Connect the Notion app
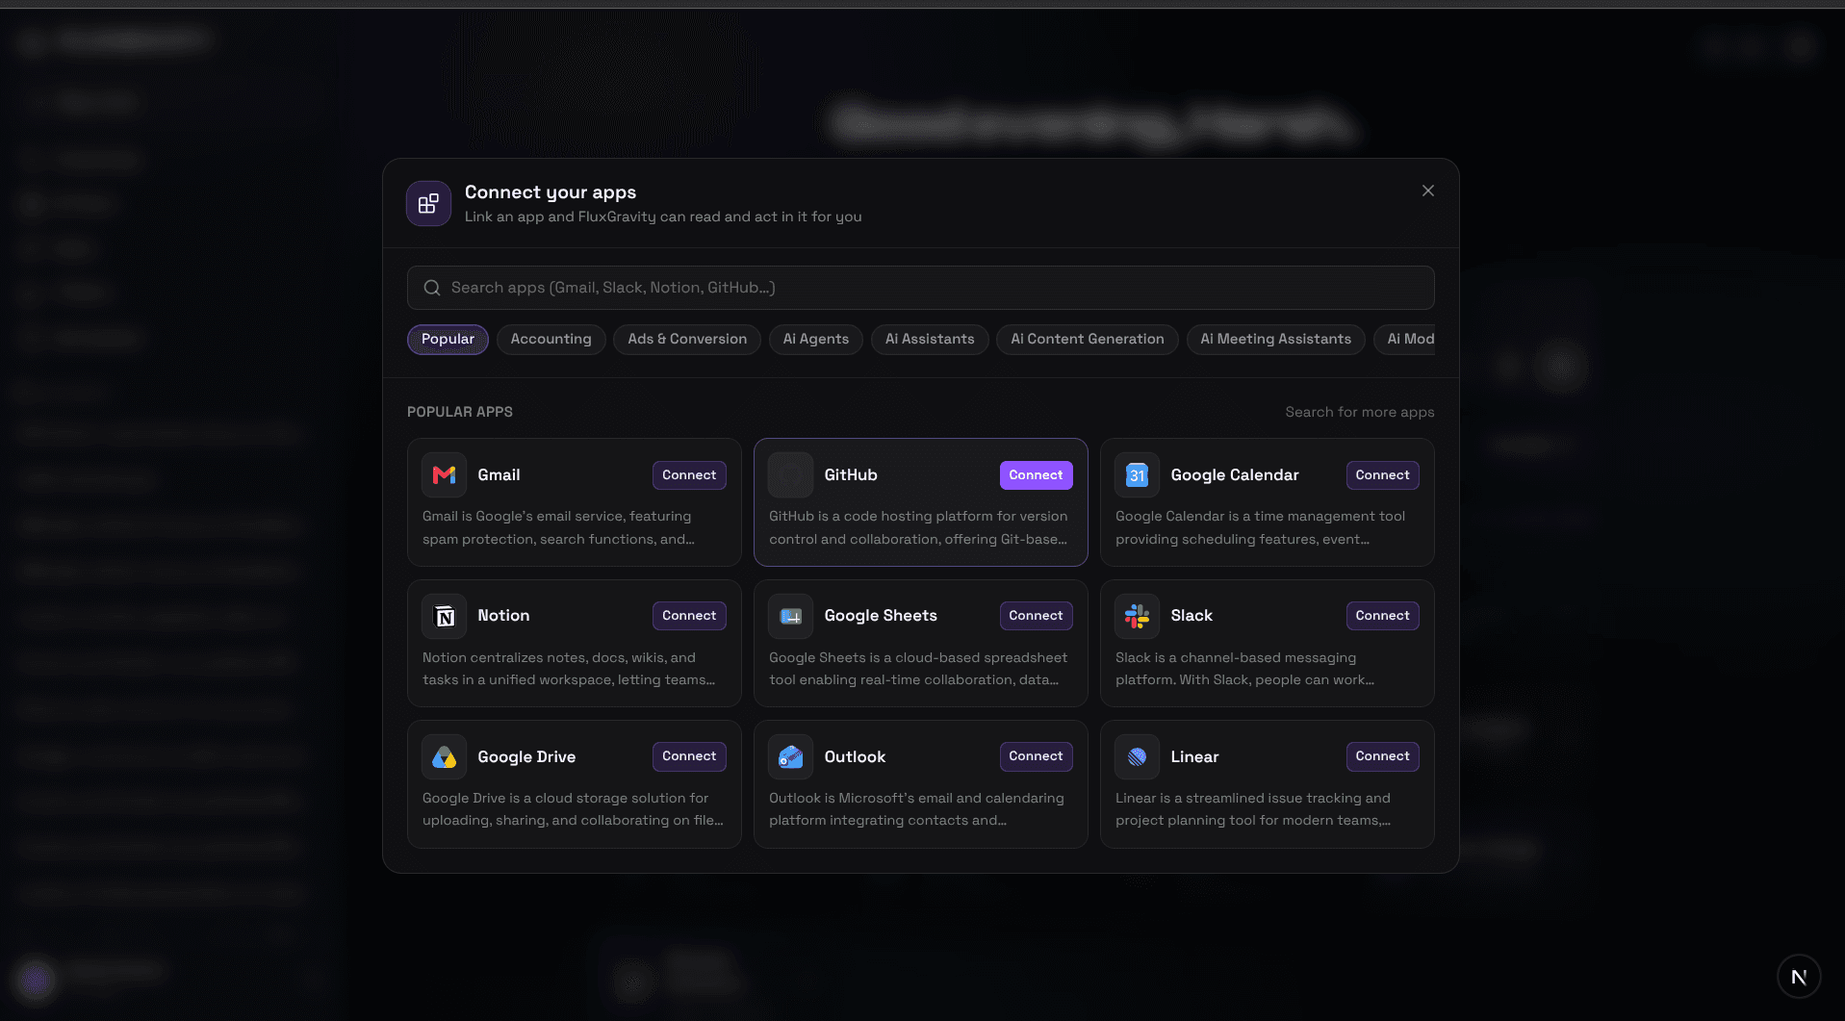This screenshot has width=1845, height=1021. (x=689, y=616)
